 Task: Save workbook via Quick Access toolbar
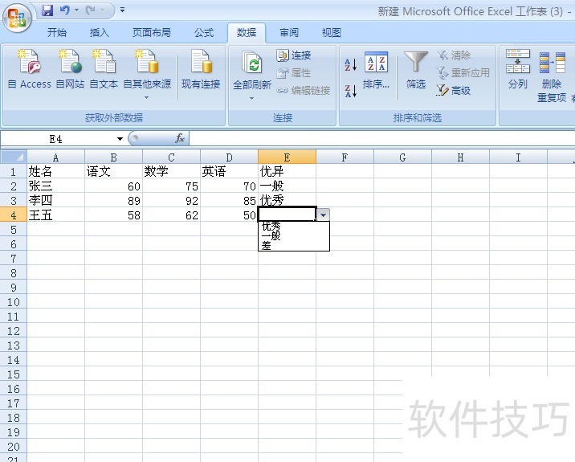point(47,10)
